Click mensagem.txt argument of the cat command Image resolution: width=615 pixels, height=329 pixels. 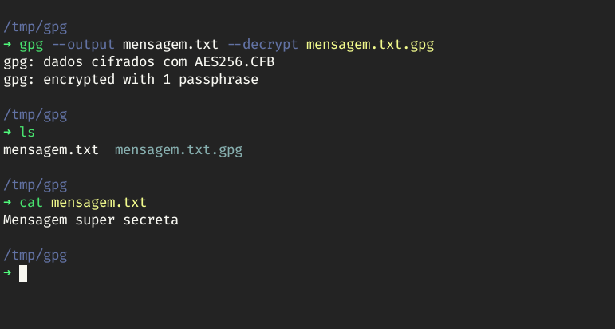98,203
